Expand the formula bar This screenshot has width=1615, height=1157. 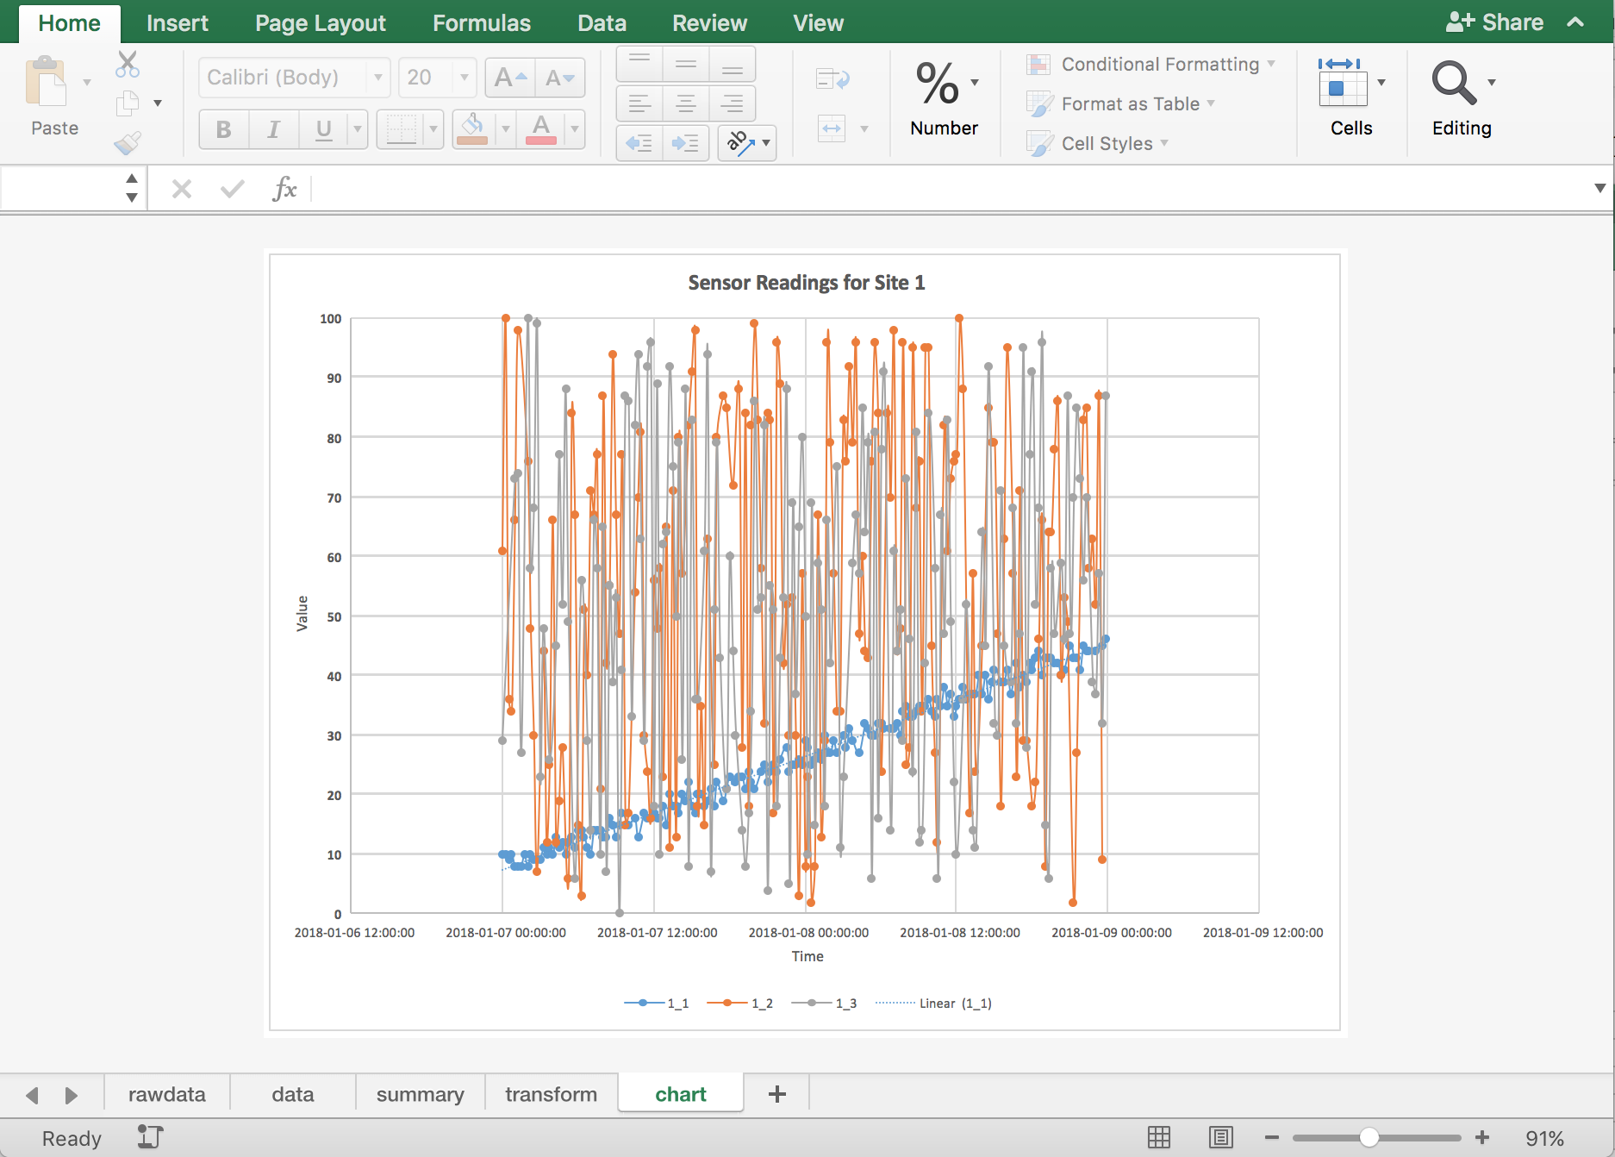tap(1599, 188)
